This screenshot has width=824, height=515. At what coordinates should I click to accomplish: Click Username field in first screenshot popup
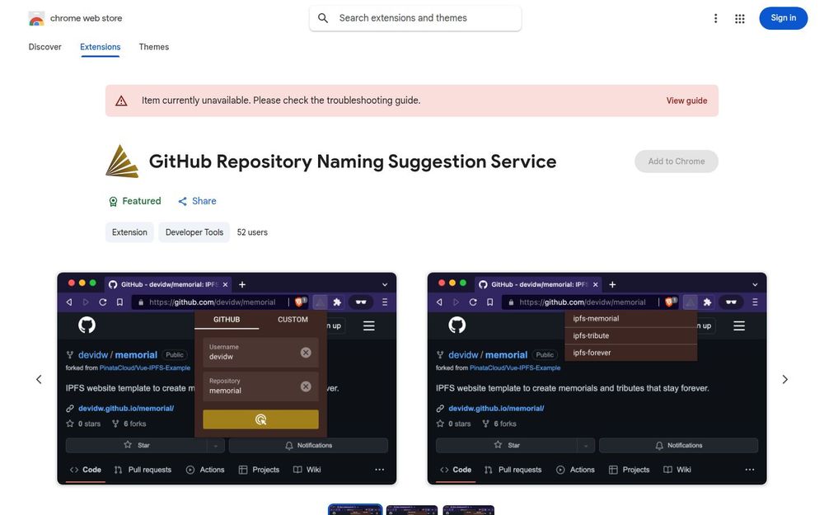(x=260, y=353)
